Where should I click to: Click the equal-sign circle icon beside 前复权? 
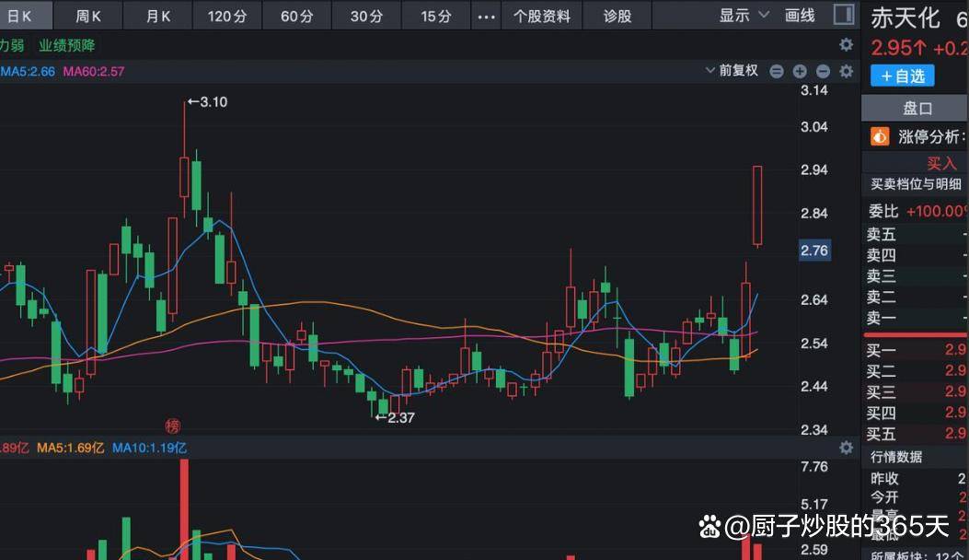777,71
